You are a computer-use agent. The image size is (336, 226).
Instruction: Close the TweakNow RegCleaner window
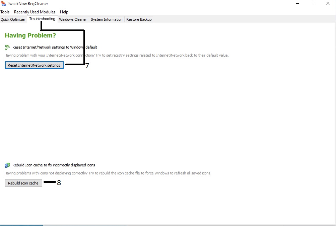point(328,3)
